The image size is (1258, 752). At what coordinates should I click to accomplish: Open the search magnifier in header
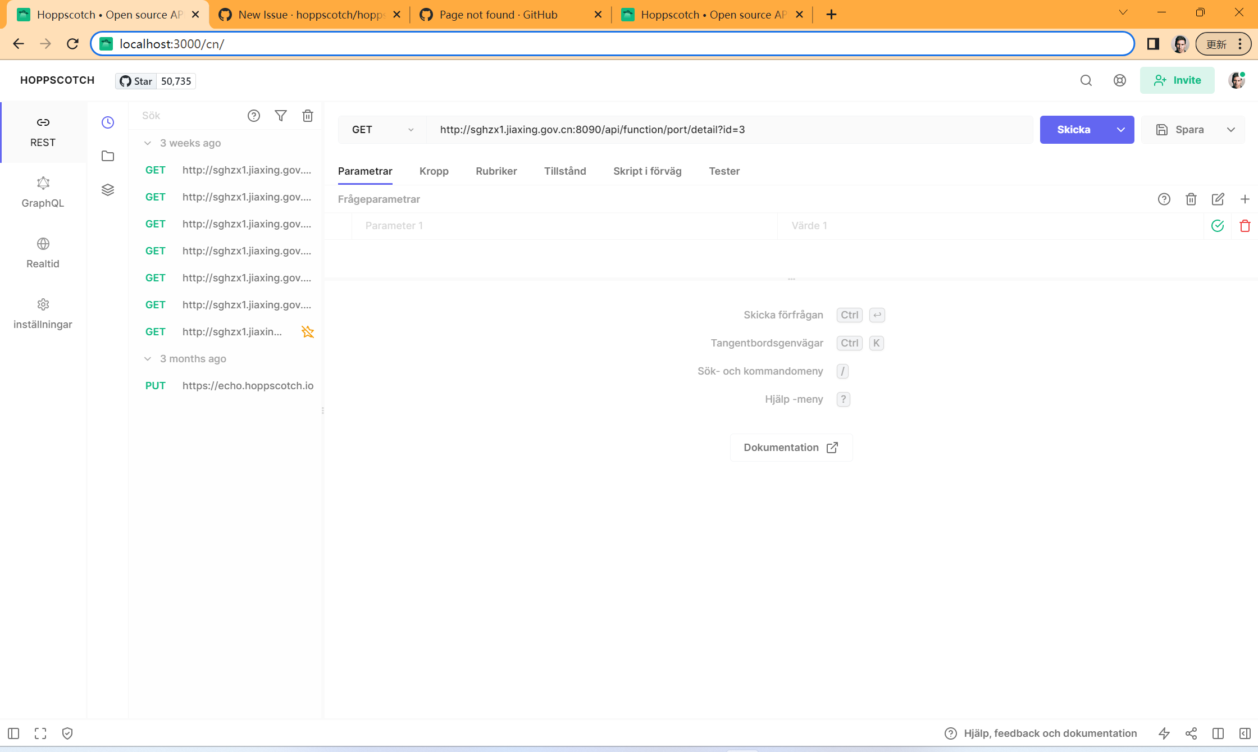point(1086,80)
